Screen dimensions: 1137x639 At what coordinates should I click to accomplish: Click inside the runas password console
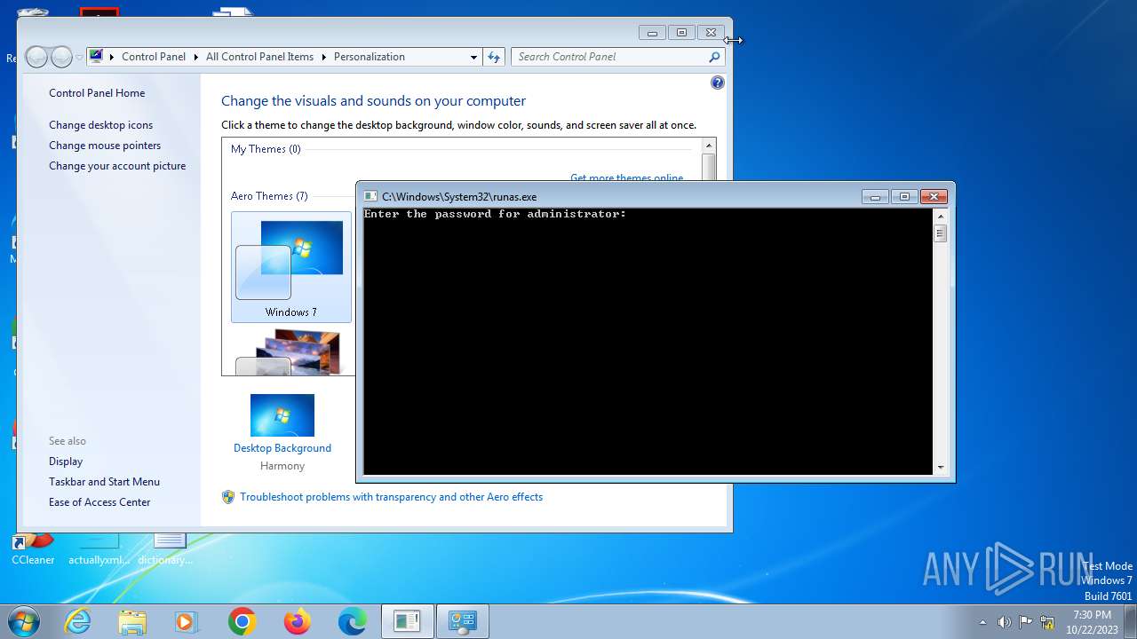pyautogui.click(x=648, y=342)
